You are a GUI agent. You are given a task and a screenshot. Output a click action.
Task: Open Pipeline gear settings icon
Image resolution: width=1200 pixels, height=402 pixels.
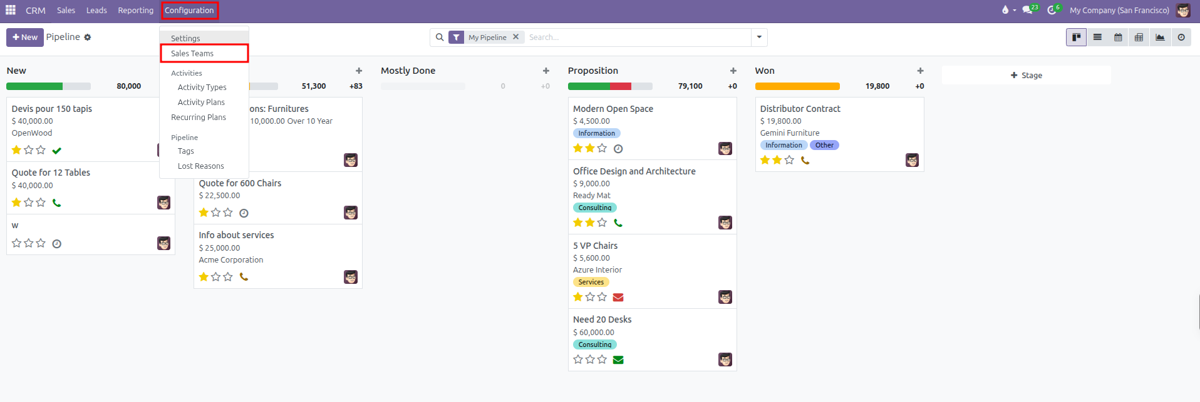(88, 37)
